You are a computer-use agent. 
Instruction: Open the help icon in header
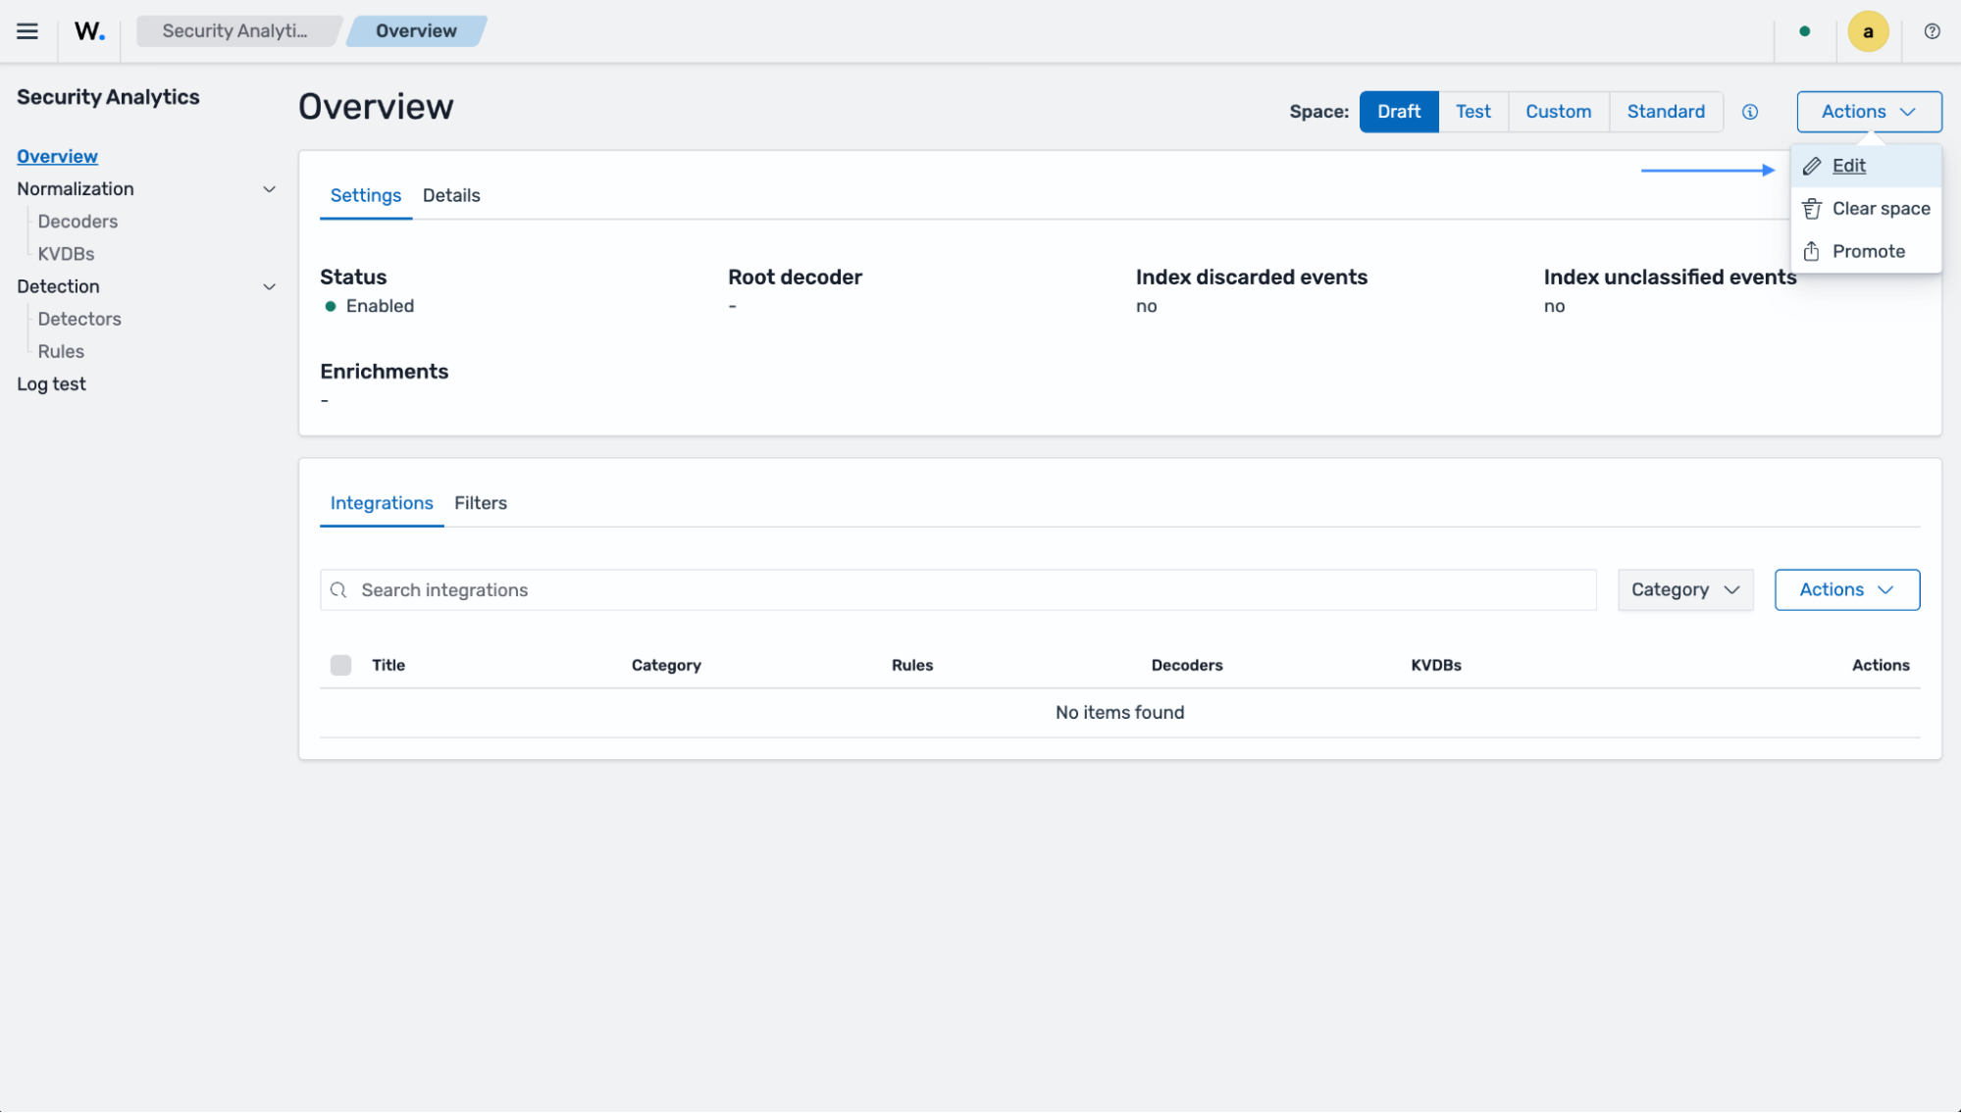click(1932, 31)
